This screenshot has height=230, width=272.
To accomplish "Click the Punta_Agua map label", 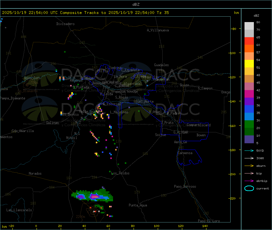I will point(138,205).
